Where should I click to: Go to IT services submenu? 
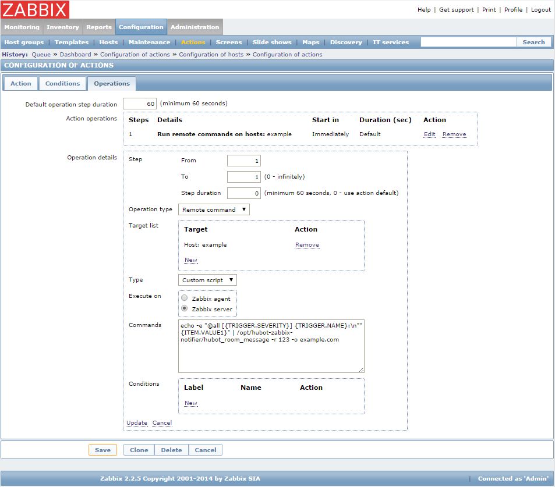pos(391,42)
